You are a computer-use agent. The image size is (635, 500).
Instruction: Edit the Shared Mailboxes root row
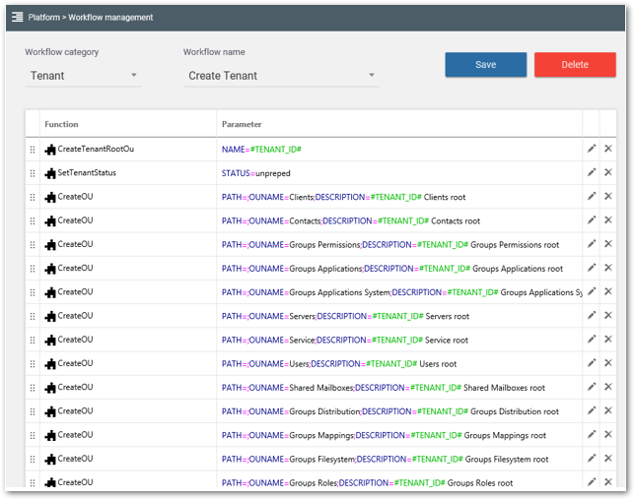(x=592, y=387)
